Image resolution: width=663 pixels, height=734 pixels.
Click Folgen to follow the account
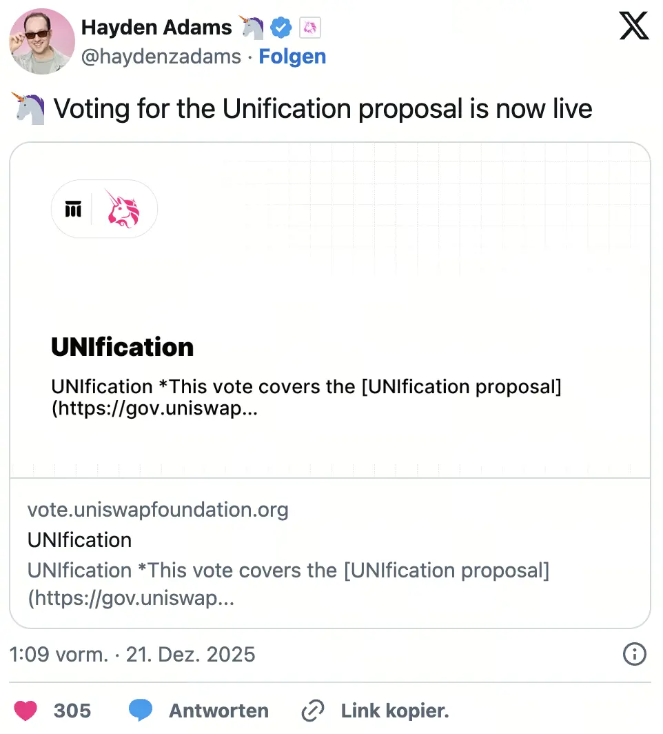[292, 57]
